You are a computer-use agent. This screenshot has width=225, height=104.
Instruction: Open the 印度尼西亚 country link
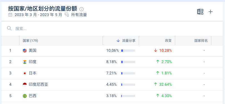coord(38,84)
